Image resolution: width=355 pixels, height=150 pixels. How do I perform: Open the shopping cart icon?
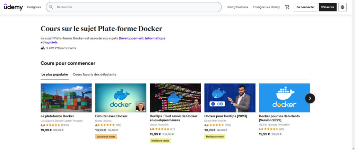pos(287,7)
